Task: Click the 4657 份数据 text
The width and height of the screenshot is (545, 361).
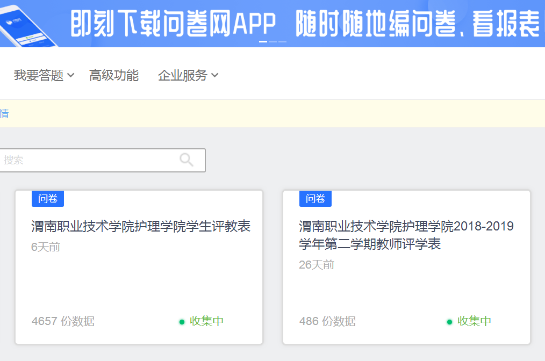Action: [x=63, y=321]
